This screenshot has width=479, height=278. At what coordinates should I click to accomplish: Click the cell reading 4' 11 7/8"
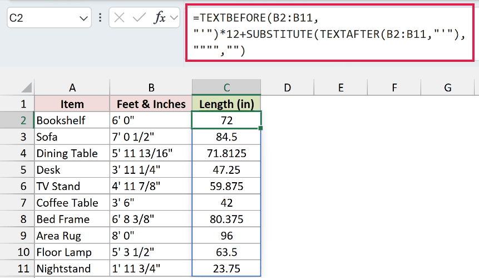click(x=151, y=186)
